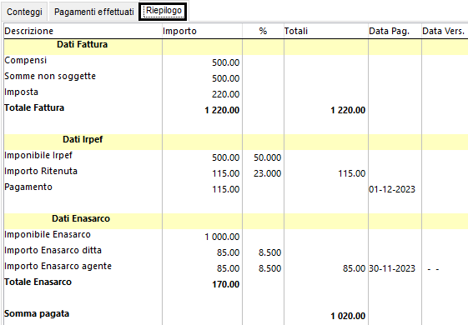Click the % column header
The image size is (468, 325).
point(263,31)
